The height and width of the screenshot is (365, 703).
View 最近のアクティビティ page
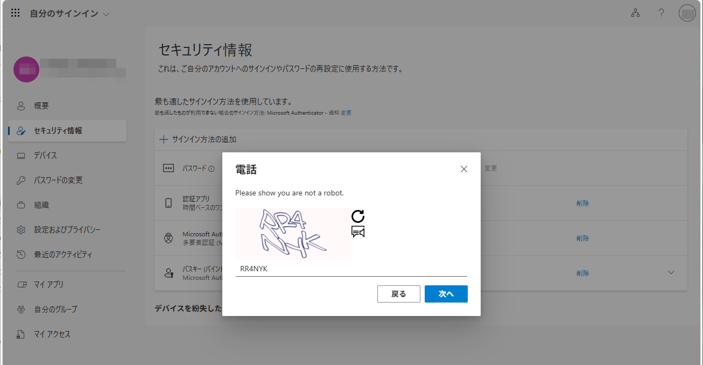coord(63,255)
